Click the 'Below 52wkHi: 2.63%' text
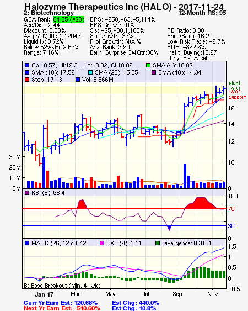 pos(51,47)
